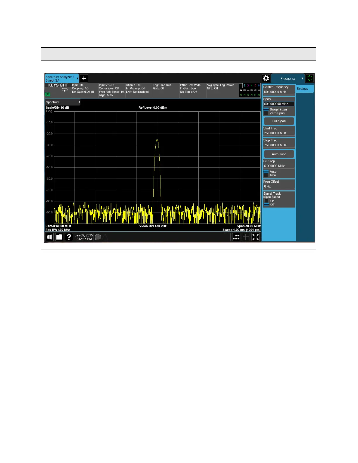The image size is (358, 463).
Task: Click the Full Span button
Action: pos(279,121)
